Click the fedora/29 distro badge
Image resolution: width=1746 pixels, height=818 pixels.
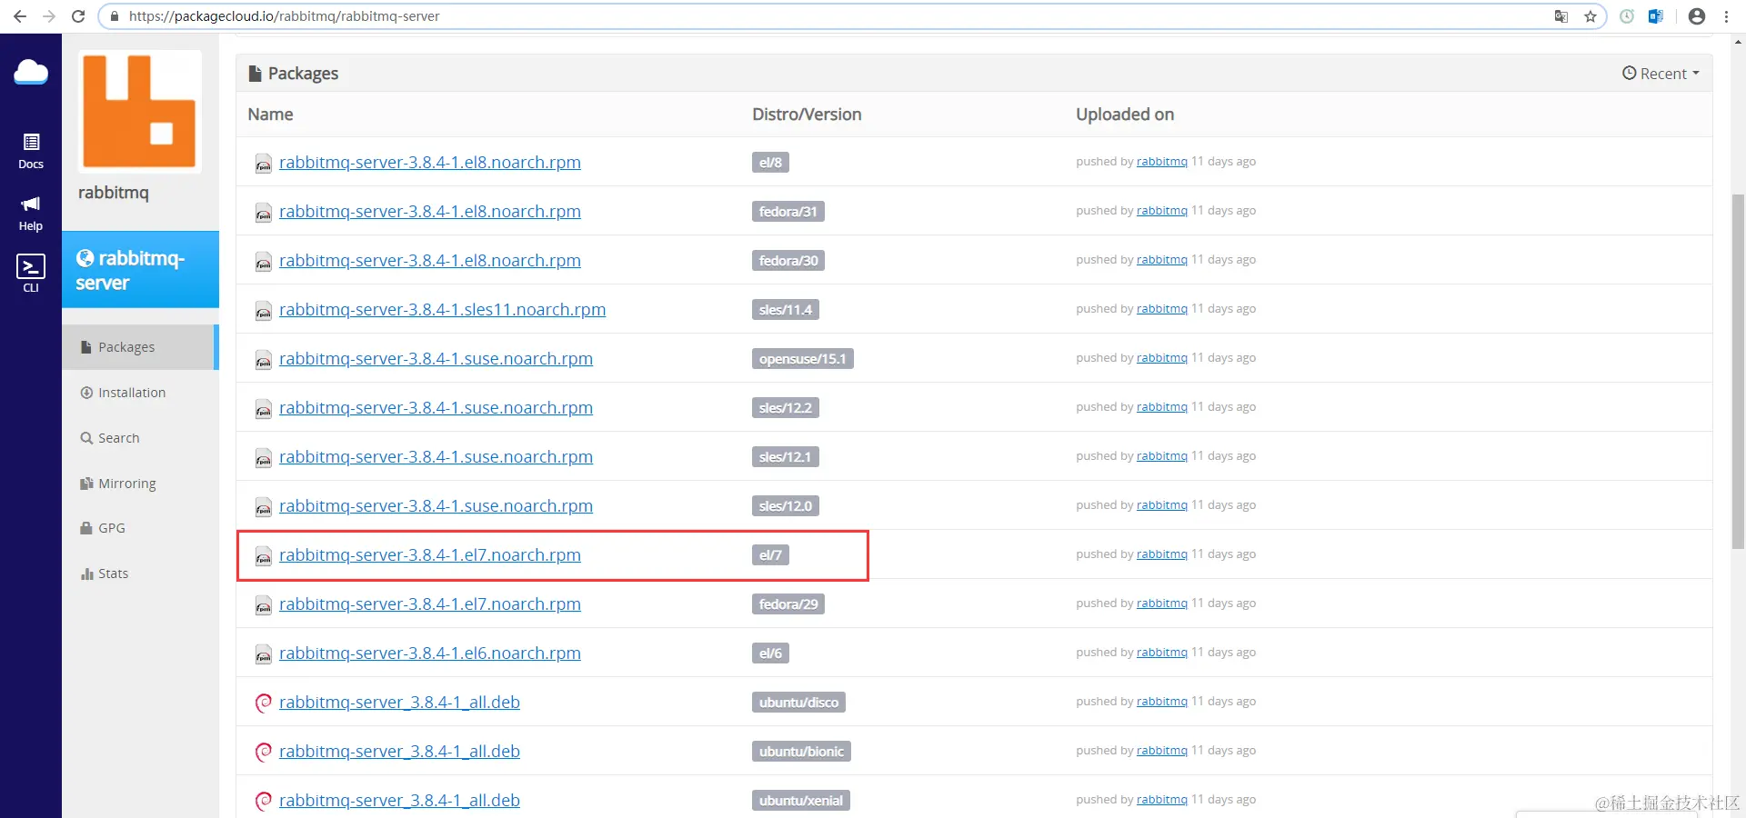(x=788, y=604)
